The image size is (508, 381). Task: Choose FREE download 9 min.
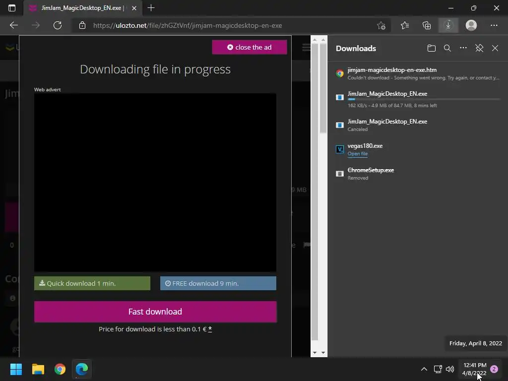(x=218, y=283)
